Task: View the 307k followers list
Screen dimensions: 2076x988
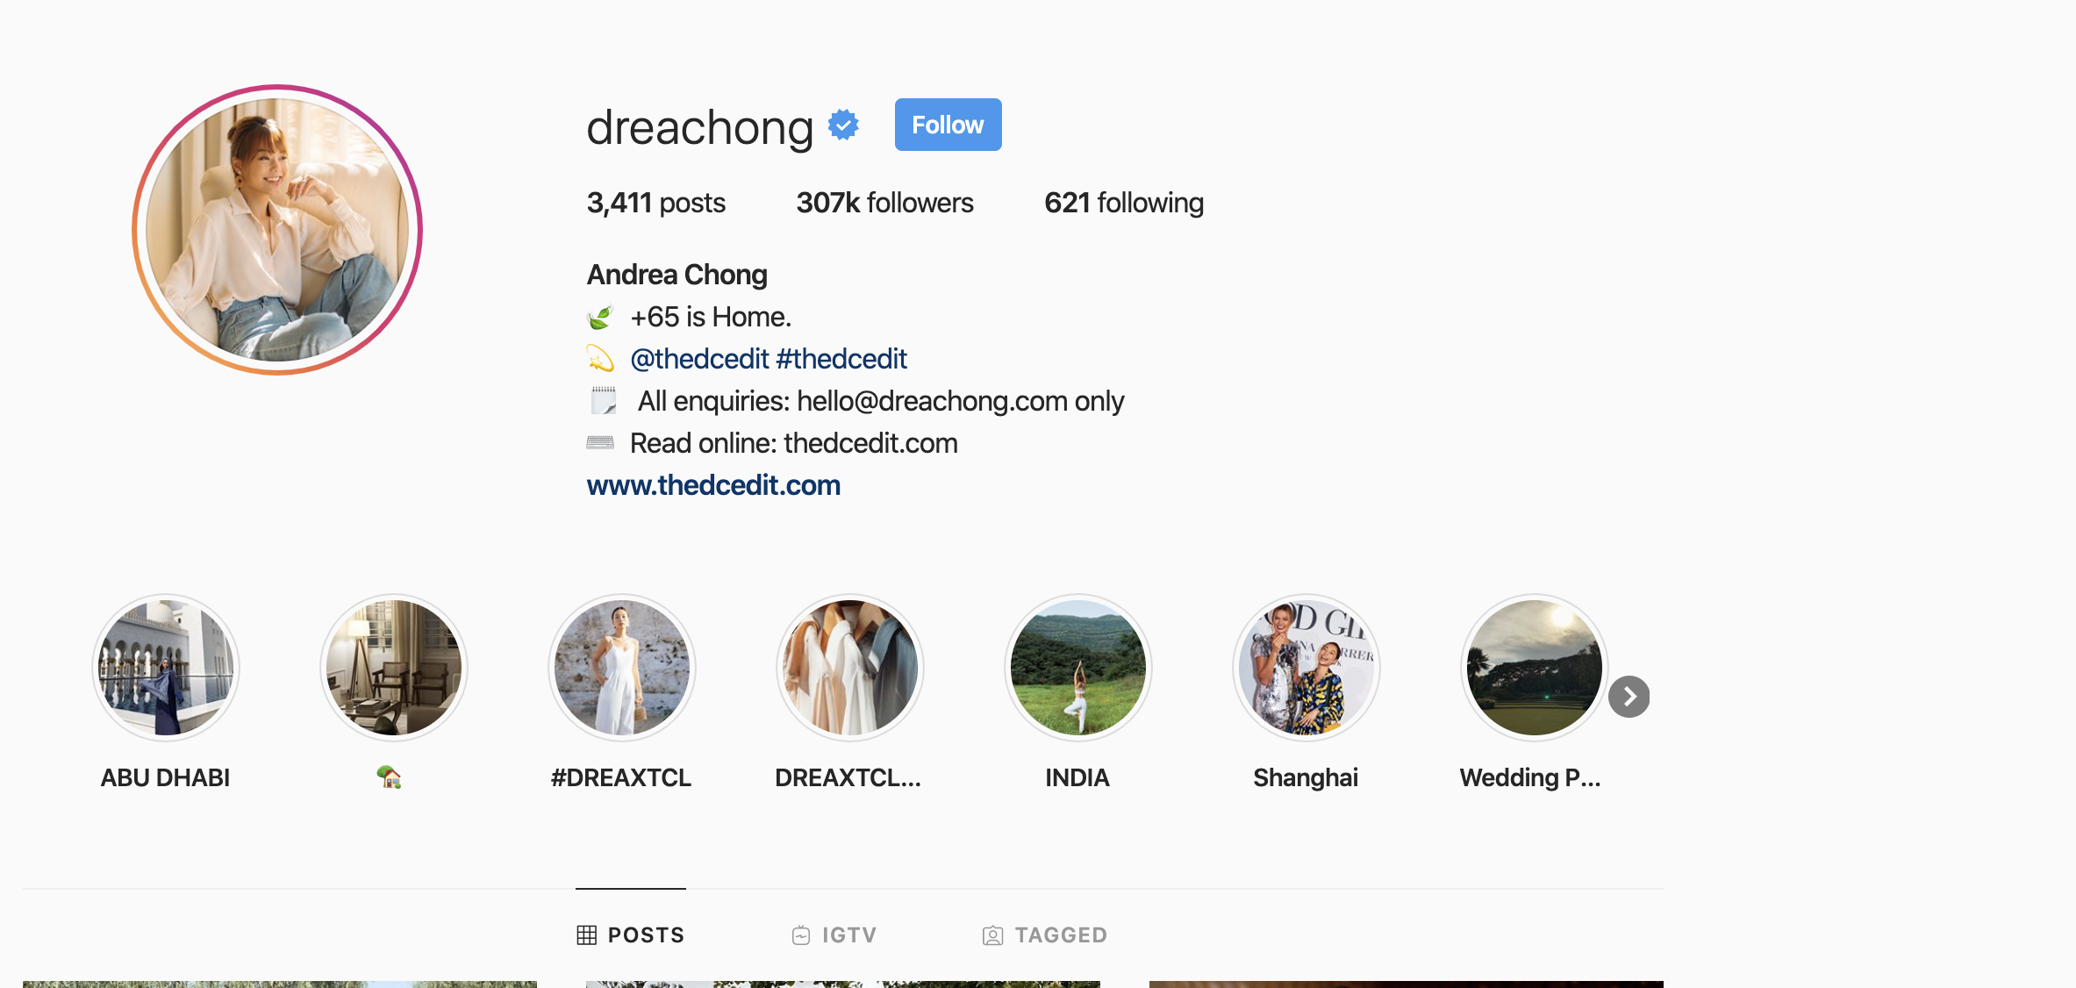Action: click(884, 203)
